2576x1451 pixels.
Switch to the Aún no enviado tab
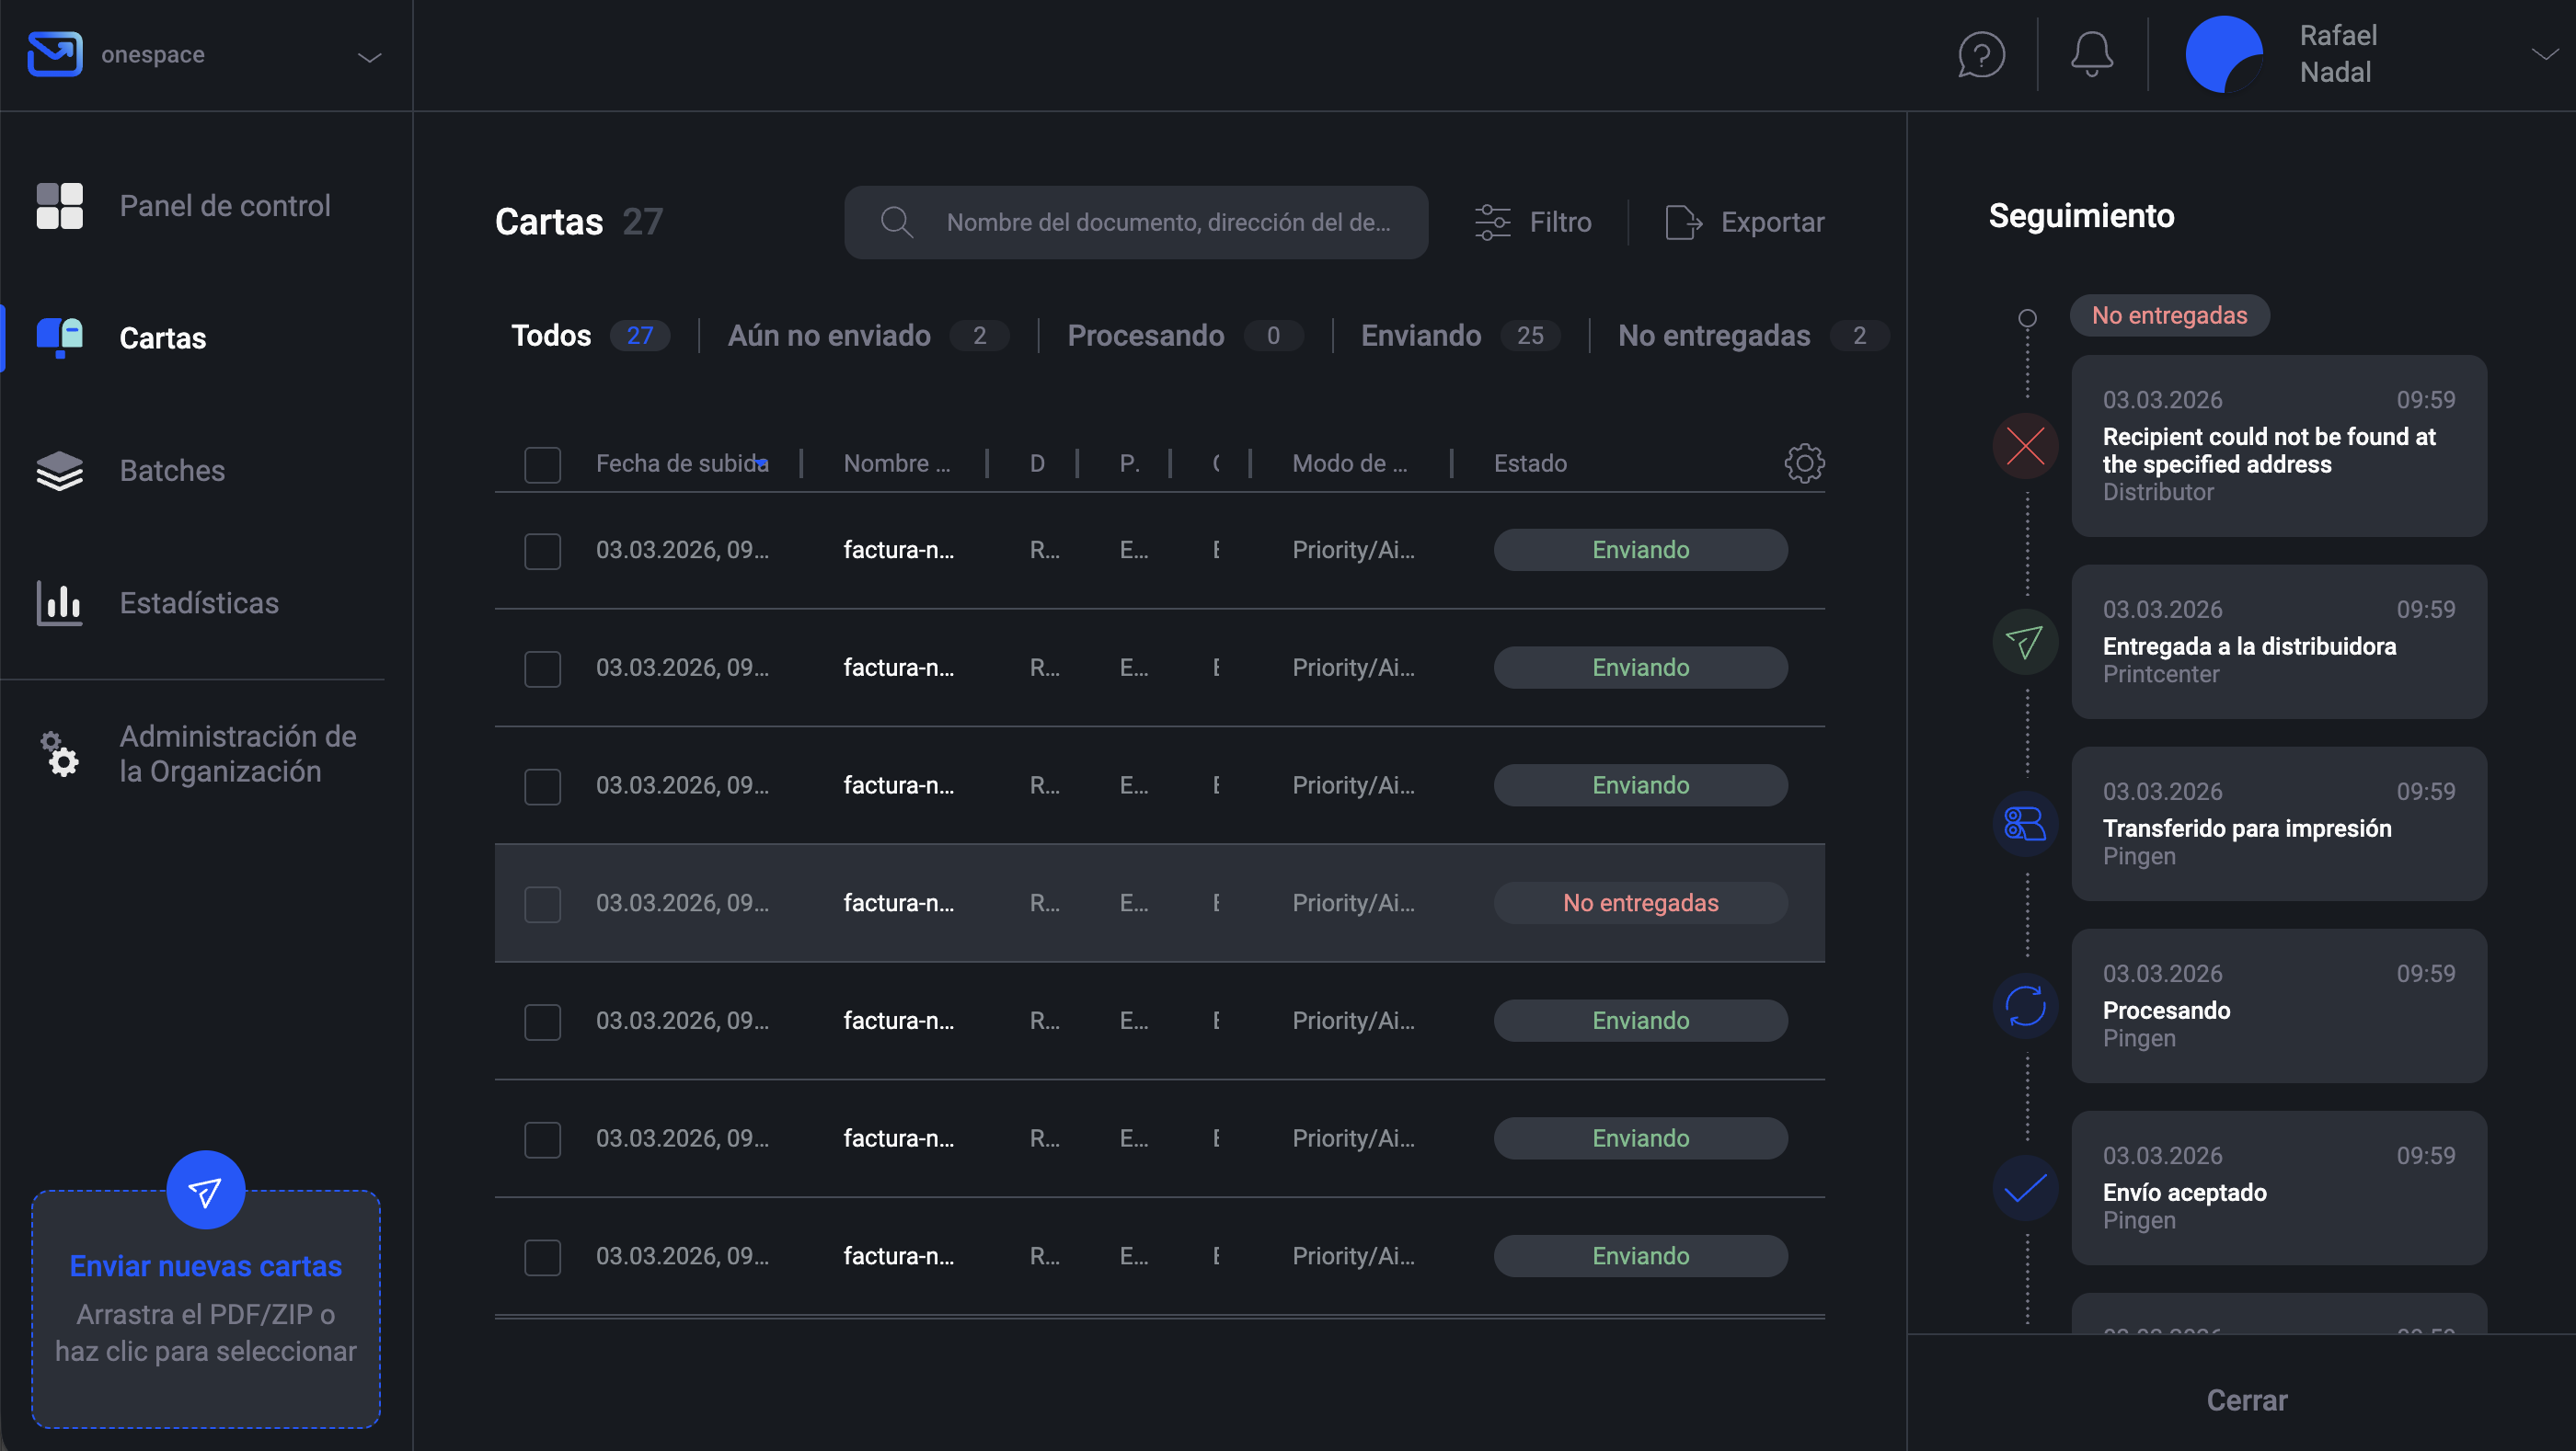(x=828, y=336)
